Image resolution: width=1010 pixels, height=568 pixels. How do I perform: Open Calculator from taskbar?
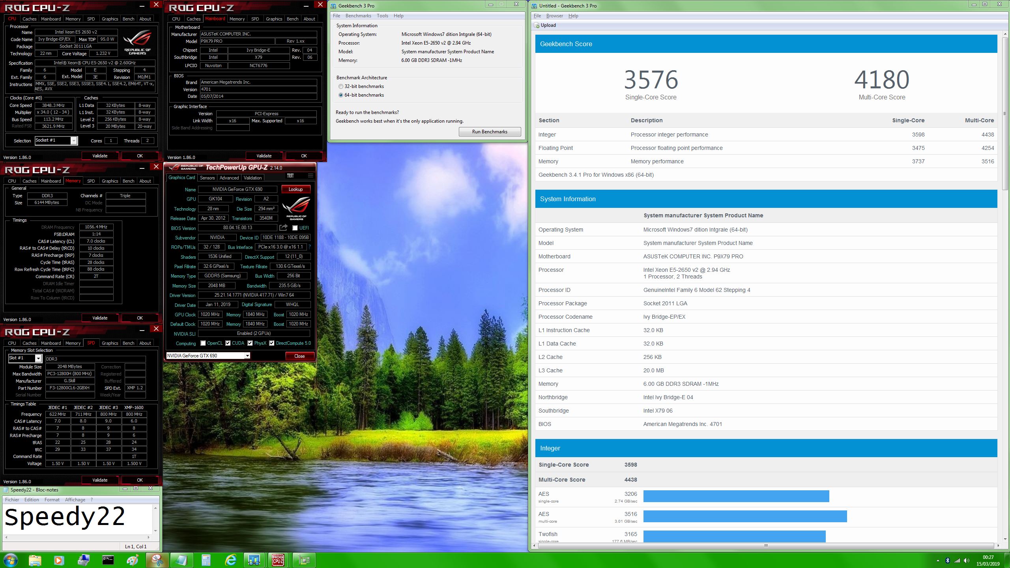pos(206,560)
